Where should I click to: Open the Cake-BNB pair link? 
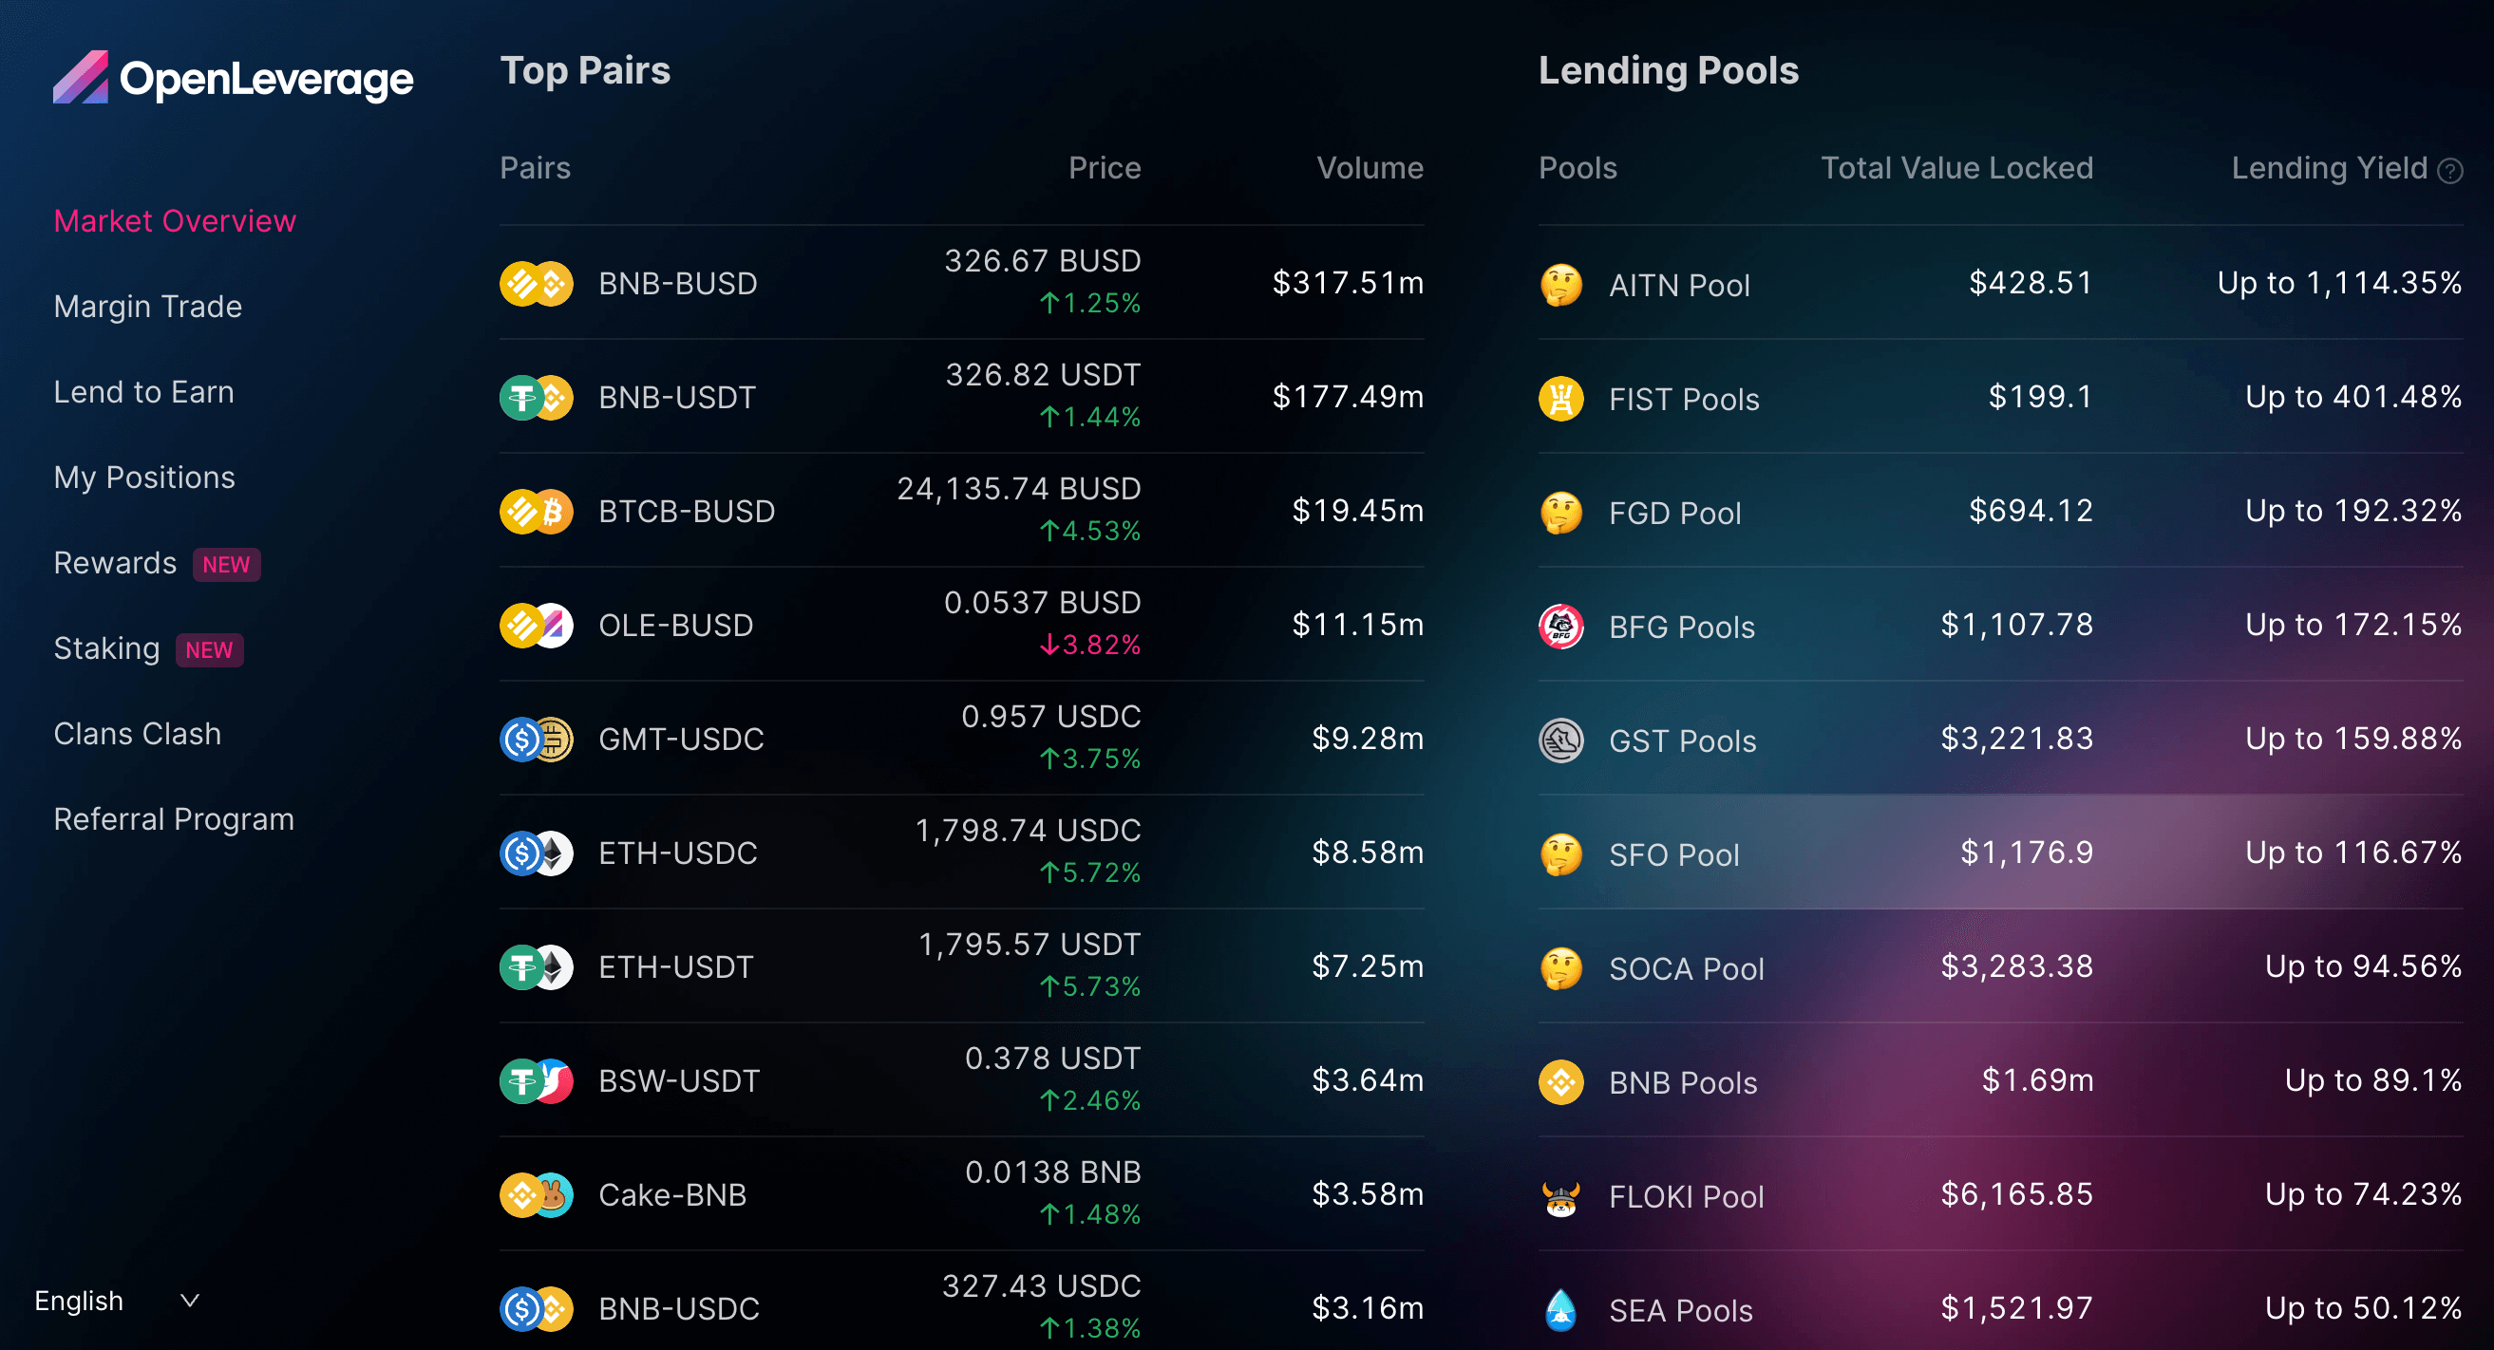pyautogui.click(x=672, y=1195)
